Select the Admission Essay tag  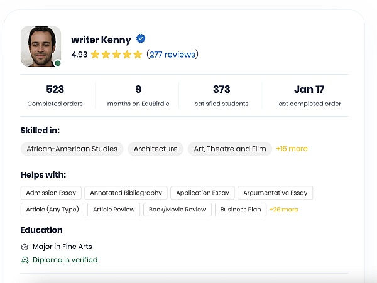[50, 193]
